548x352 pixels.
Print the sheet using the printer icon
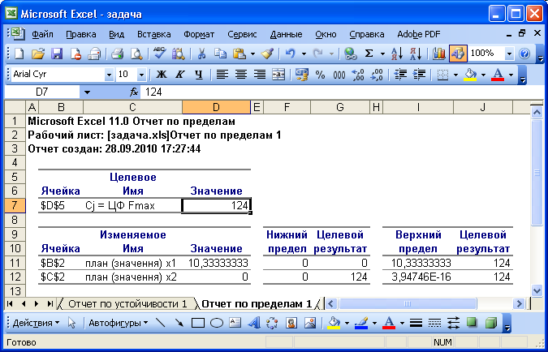click(x=117, y=54)
